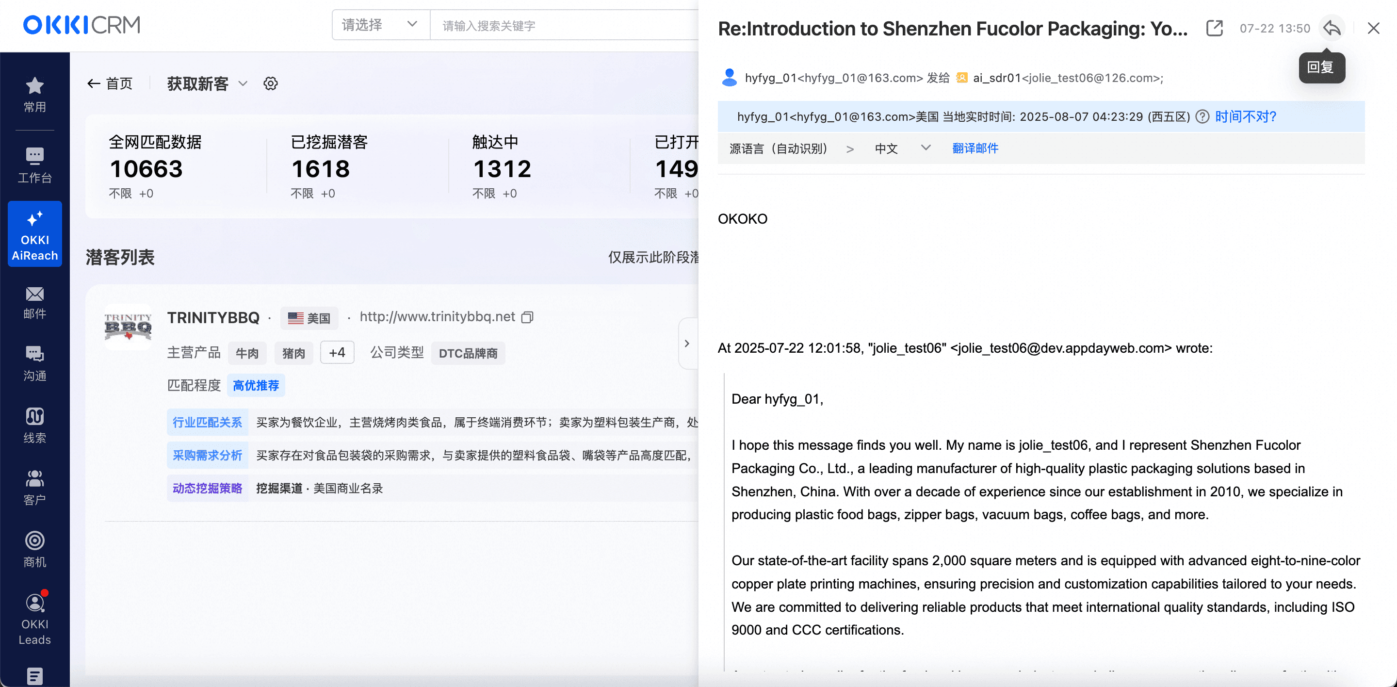The image size is (1397, 687).
Task: Go back to 首页 home
Action: point(110,83)
